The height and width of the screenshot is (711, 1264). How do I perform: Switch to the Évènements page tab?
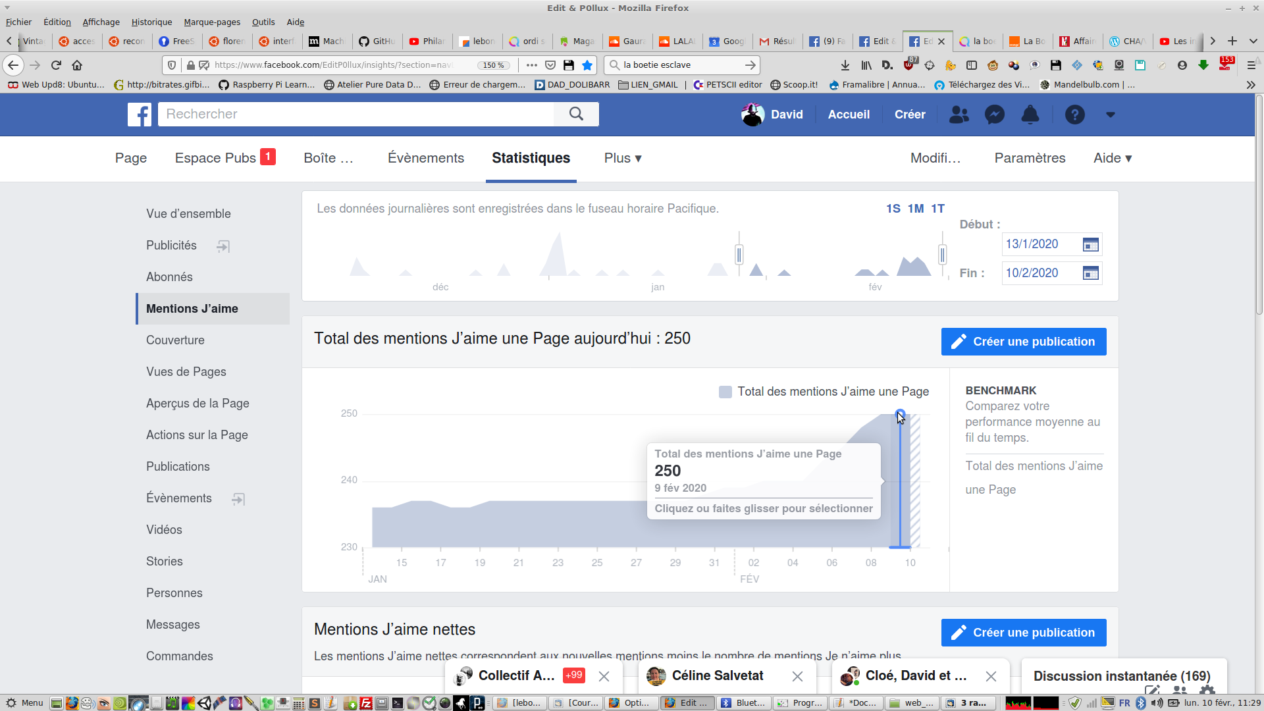pos(425,158)
